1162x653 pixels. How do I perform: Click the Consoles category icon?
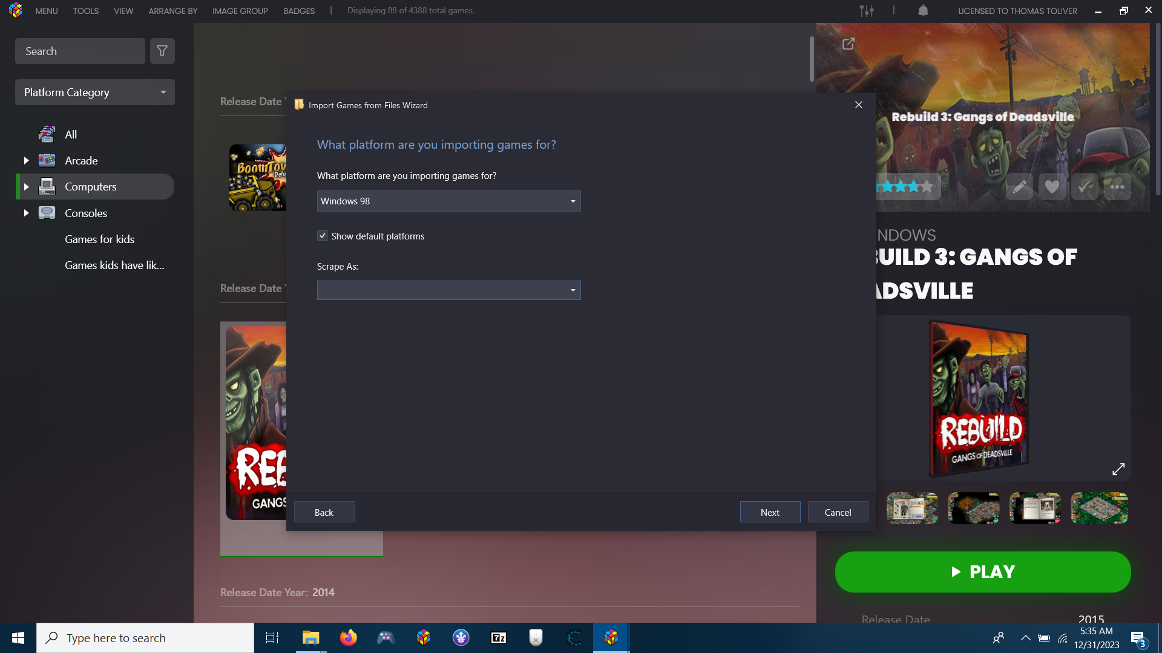(47, 213)
